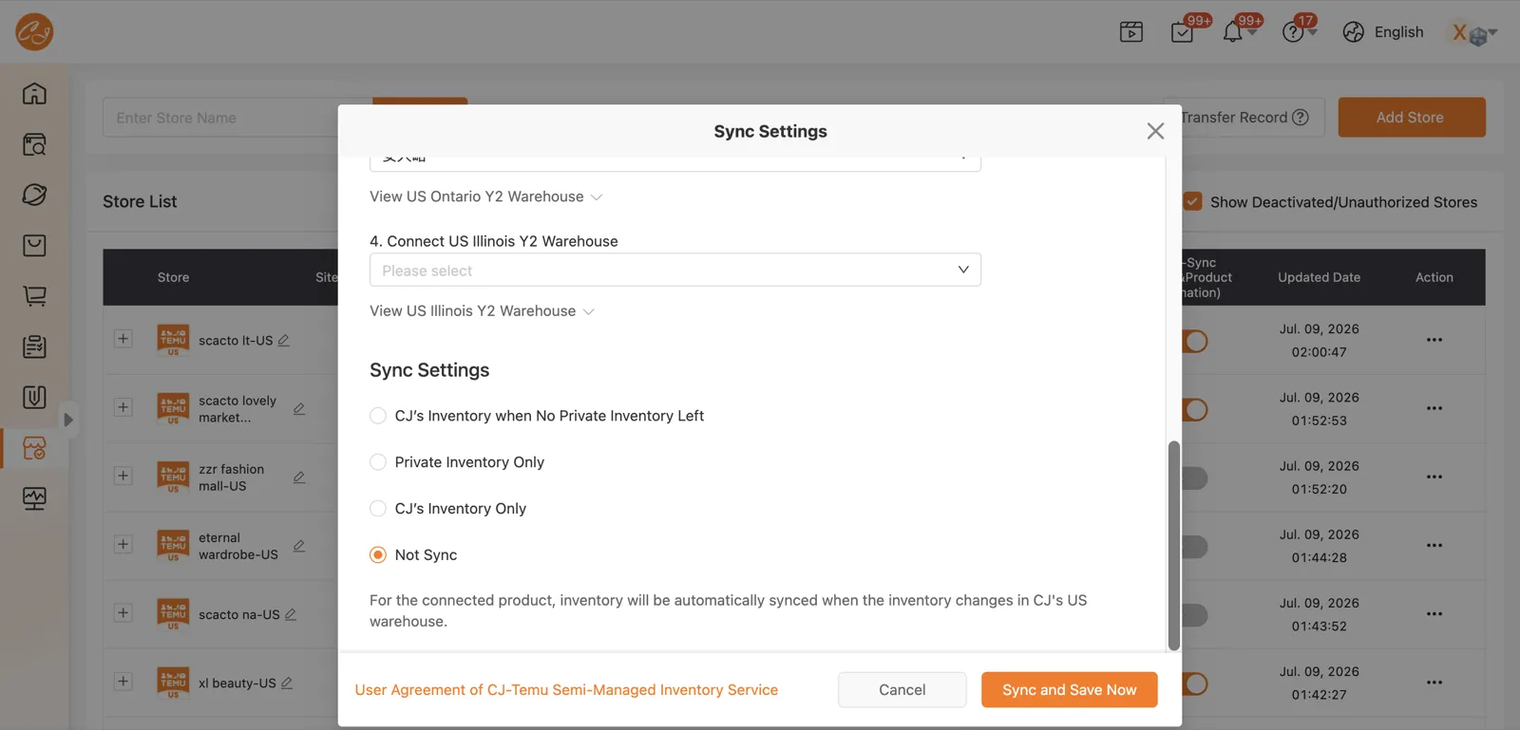Open actions menu for 01:44:28 row
The image size is (1520, 730).
click(x=1434, y=545)
